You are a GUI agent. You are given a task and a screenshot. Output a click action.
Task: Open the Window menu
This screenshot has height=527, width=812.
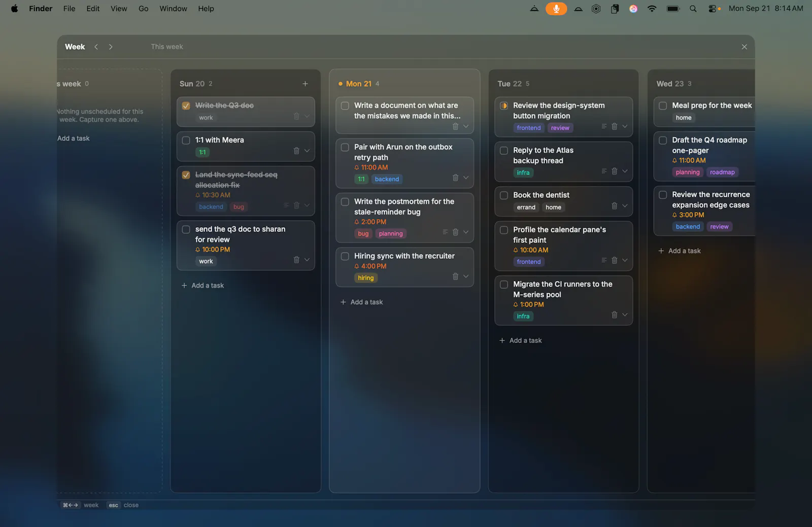point(173,9)
